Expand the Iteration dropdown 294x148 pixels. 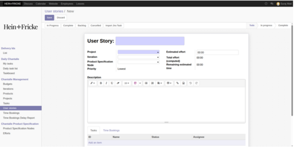(138, 57)
